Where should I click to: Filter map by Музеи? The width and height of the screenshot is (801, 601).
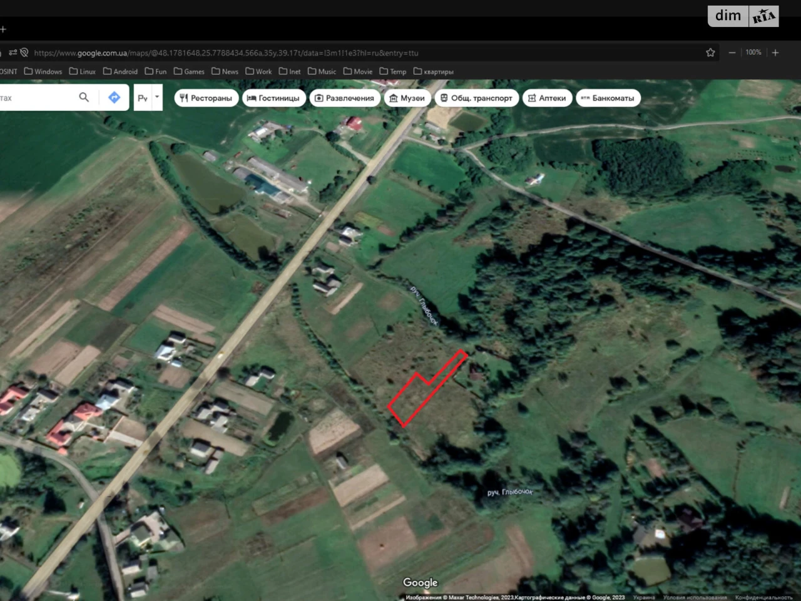407,98
